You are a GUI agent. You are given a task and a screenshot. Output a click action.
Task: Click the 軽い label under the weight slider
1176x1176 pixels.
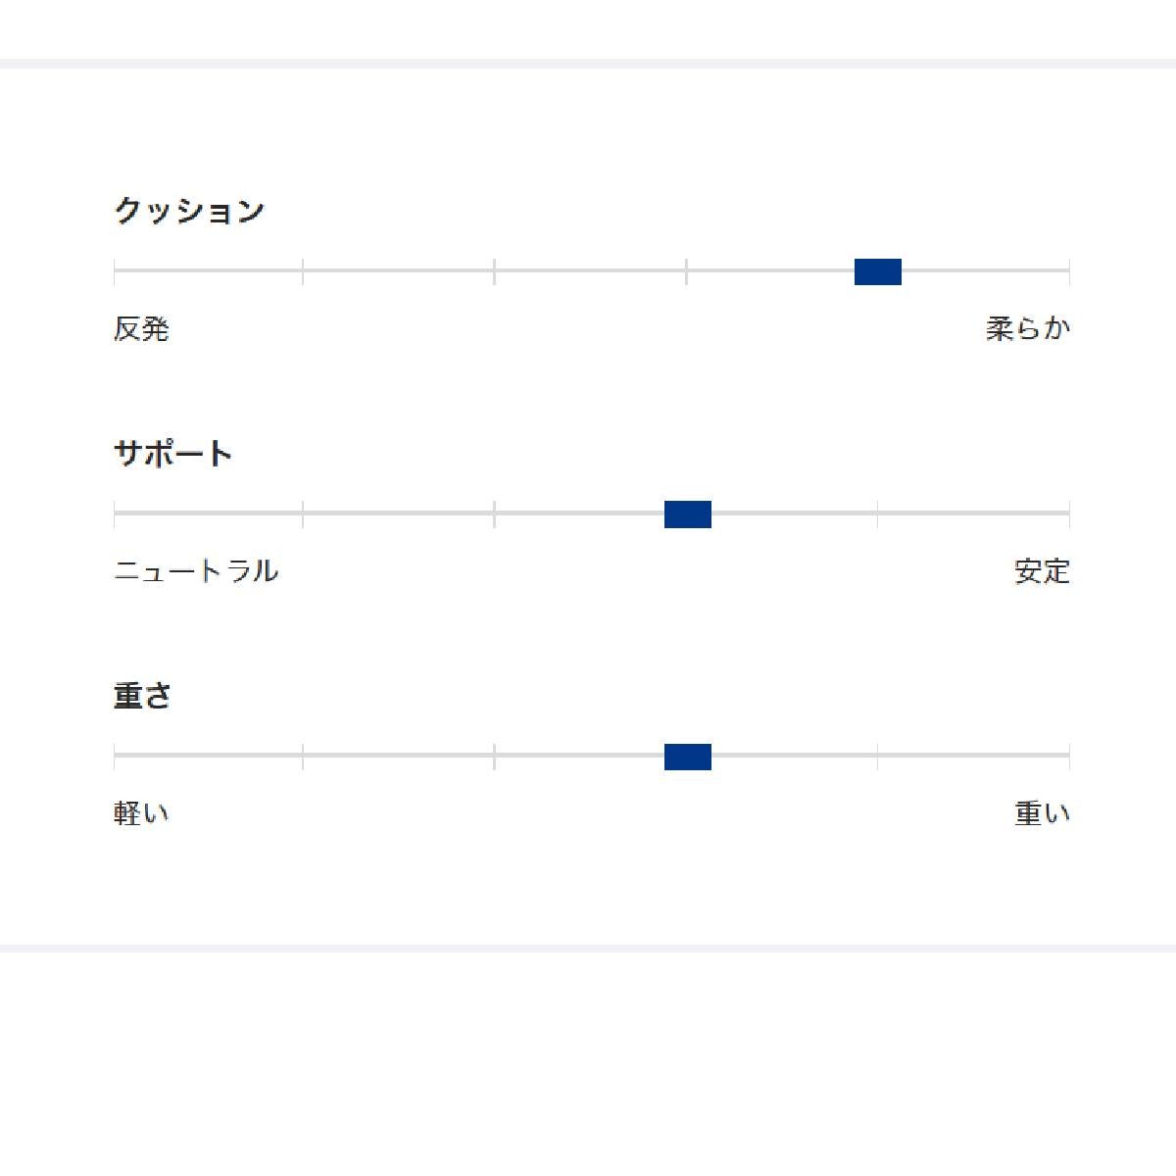tap(141, 813)
